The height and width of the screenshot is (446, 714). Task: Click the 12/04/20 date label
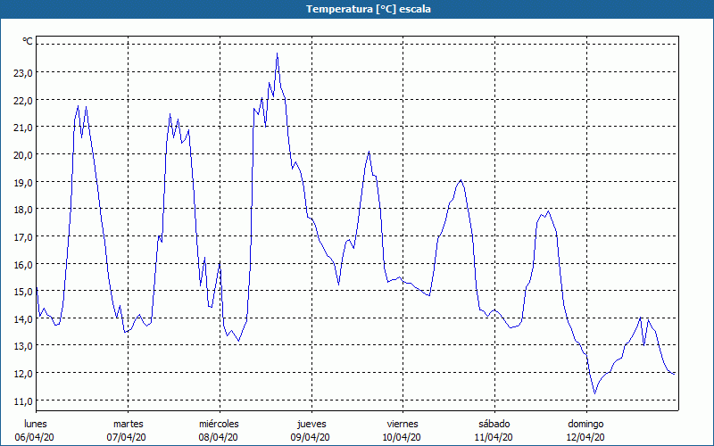585,437
